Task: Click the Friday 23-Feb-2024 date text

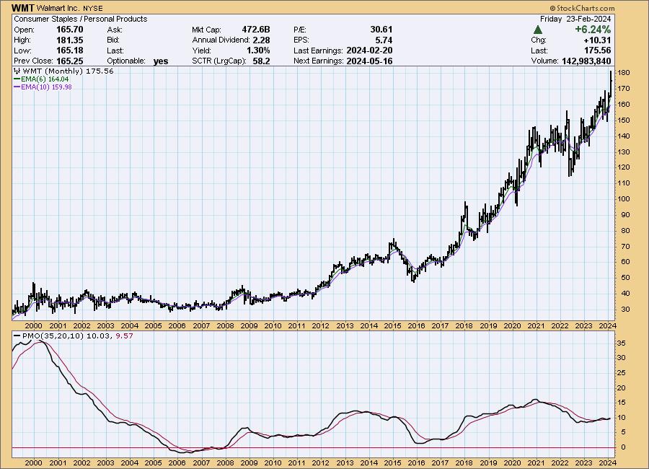Action: point(575,19)
